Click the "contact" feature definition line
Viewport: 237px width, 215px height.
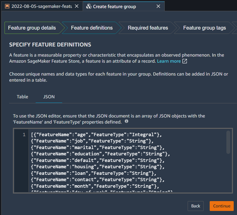pyautogui.click(x=98, y=180)
